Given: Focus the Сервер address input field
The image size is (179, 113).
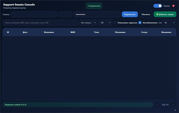Looking at the screenshot, I should [x=34, y=14].
